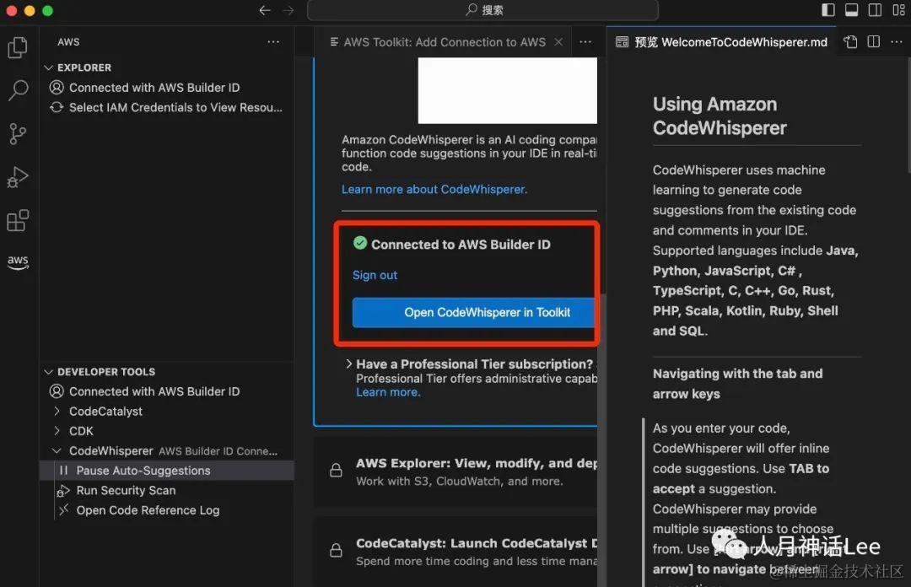911x587 pixels.
Task: Click the Sign out link
Action: (x=375, y=275)
